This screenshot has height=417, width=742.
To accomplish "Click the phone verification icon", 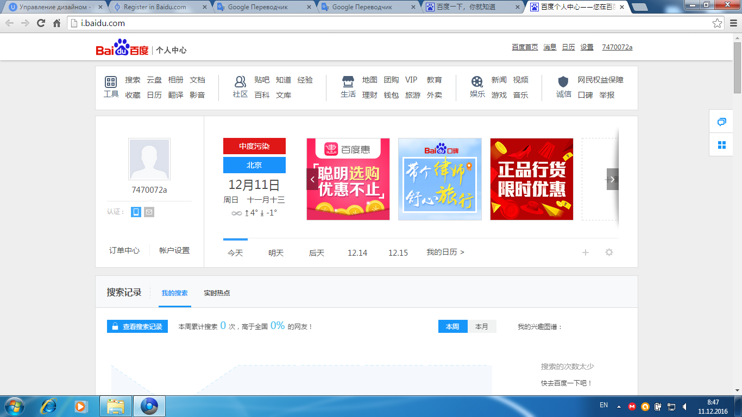I will point(136,212).
